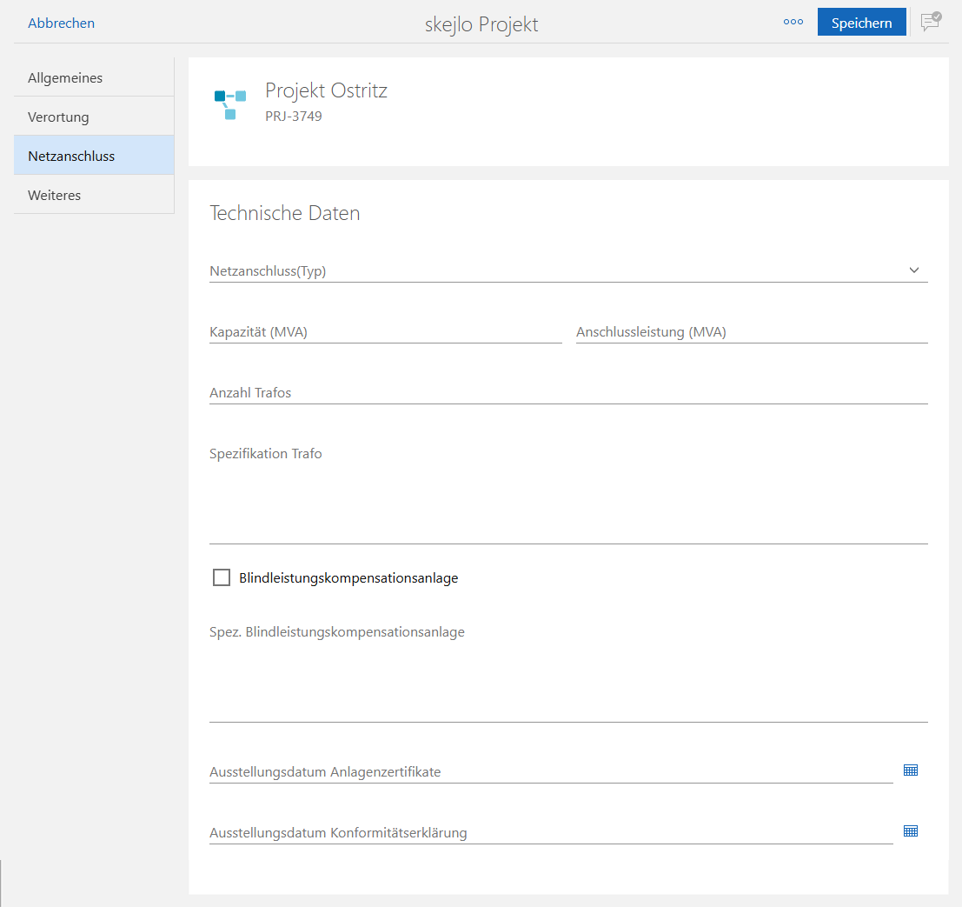962x907 pixels.
Task: Open the three-dot more options menu
Action: [x=793, y=23]
